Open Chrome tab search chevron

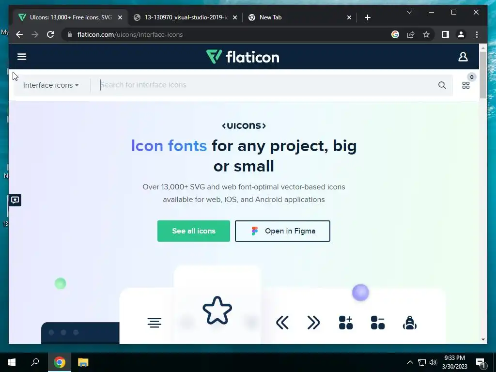click(x=409, y=12)
